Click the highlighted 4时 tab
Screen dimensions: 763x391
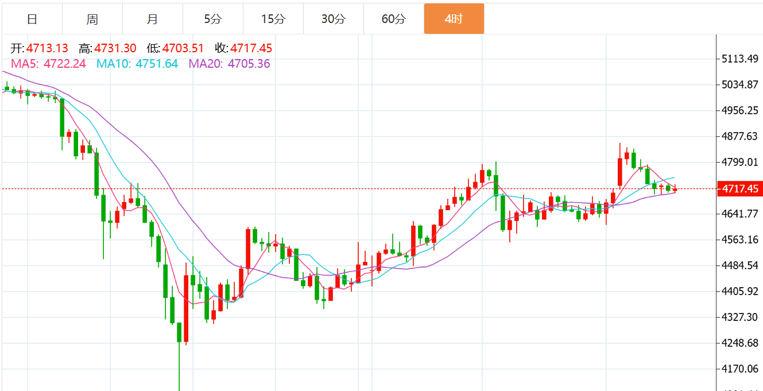(x=454, y=19)
